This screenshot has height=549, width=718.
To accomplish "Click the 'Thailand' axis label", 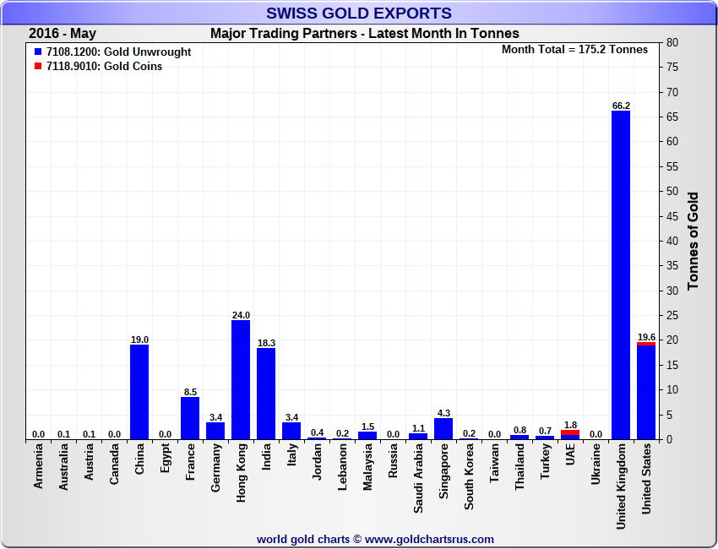I will (x=519, y=467).
